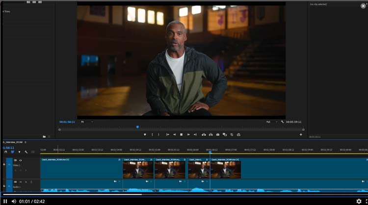Toggle the captions track options button
The width and height of the screenshot is (368, 205).
32,152
